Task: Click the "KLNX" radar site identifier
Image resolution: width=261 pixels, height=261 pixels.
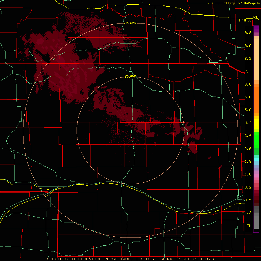Action: click(167, 259)
